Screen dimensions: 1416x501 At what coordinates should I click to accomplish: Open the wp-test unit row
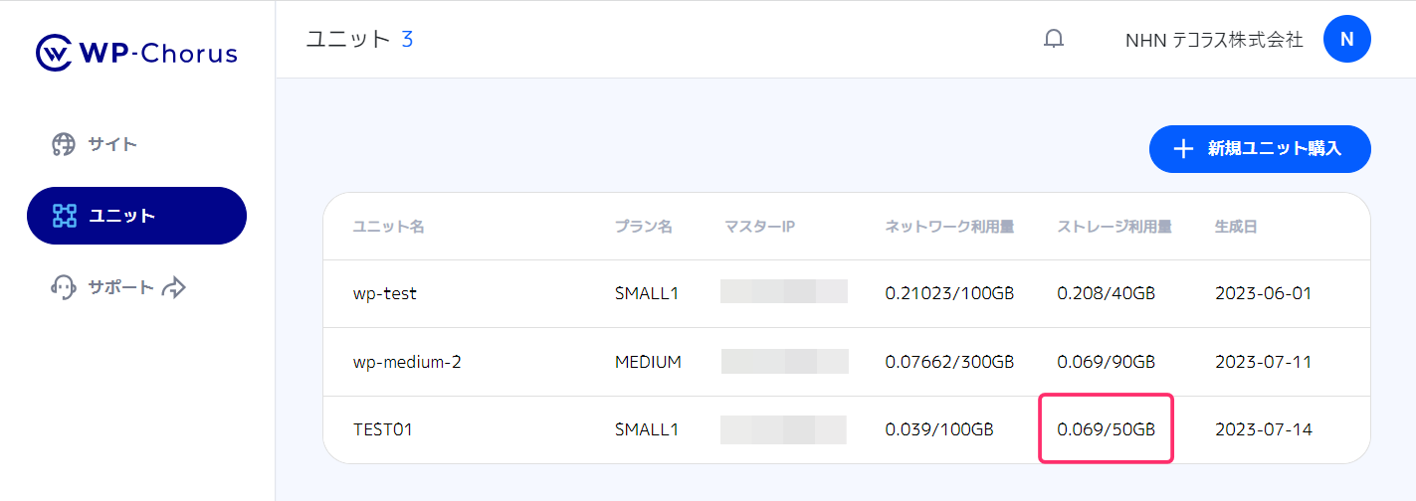[385, 293]
